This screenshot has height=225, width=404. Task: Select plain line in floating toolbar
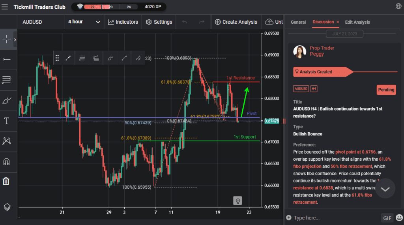click(x=124, y=58)
